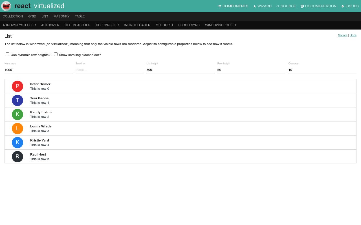
Task: Open the DOCUMENTATION book icon
Action: pos(302,6)
